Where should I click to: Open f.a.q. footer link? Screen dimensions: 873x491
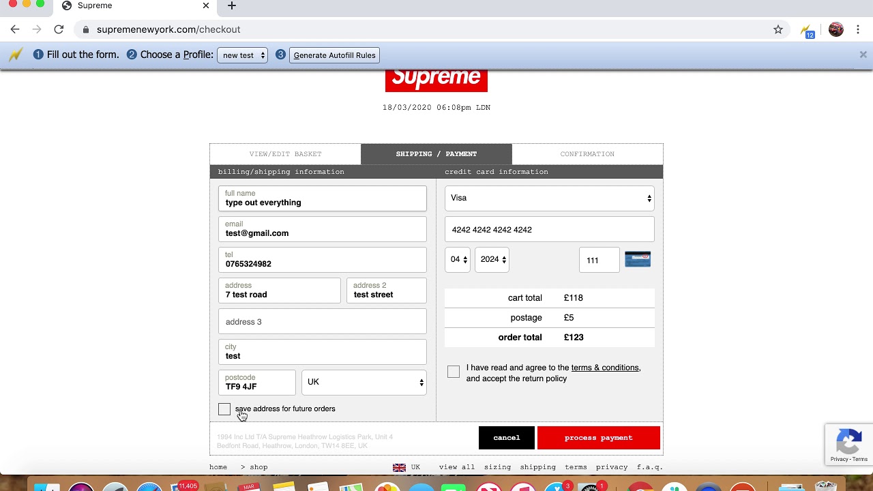(650, 467)
